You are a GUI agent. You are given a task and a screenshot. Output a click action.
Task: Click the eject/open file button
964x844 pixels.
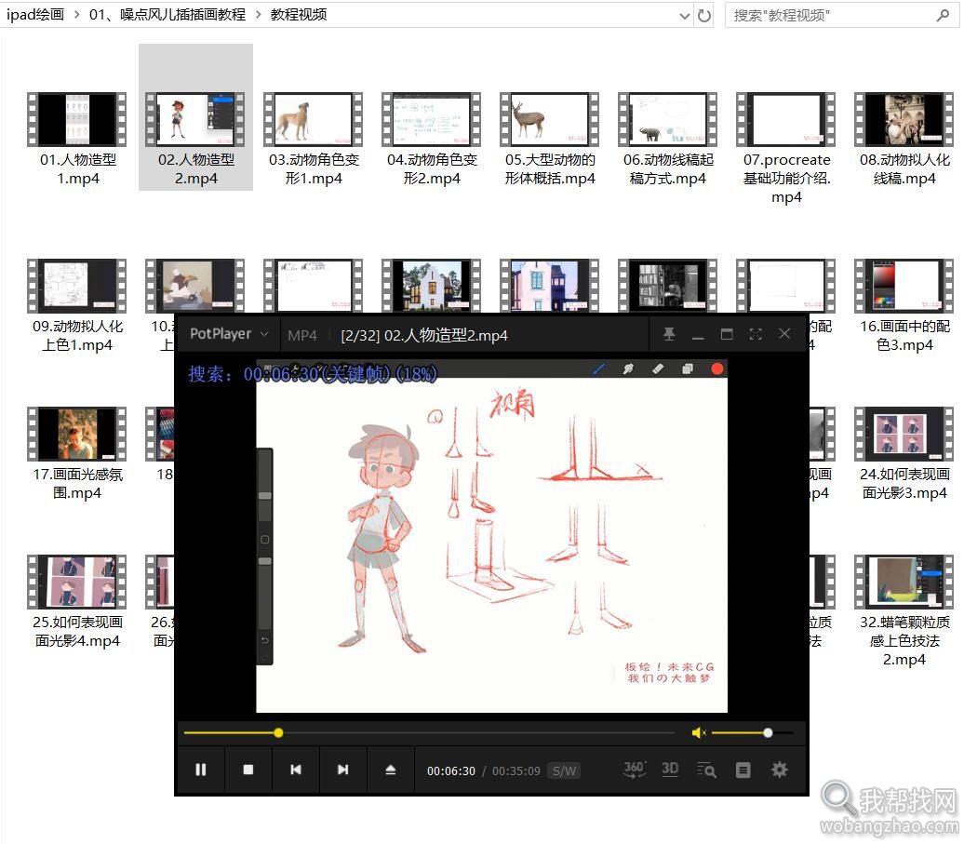pos(391,770)
